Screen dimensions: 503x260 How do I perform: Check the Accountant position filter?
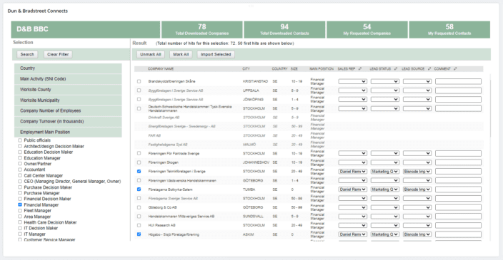(x=20, y=170)
